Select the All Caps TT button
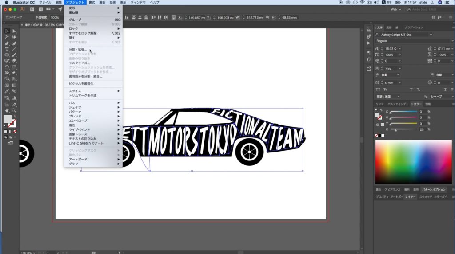The height and width of the screenshot is (254, 455). 378,90
